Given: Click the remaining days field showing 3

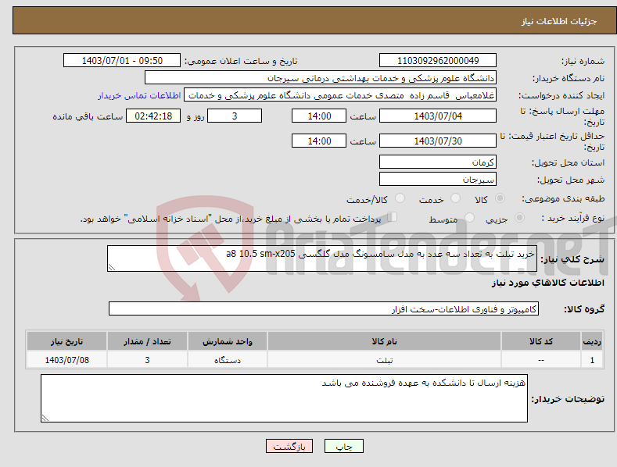Looking at the screenshot, I should pyautogui.click(x=235, y=116).
